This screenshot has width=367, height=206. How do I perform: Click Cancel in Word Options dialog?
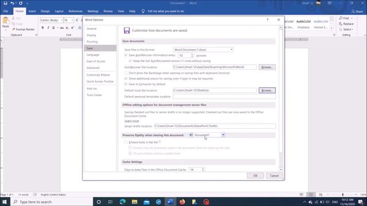[274, 176]
